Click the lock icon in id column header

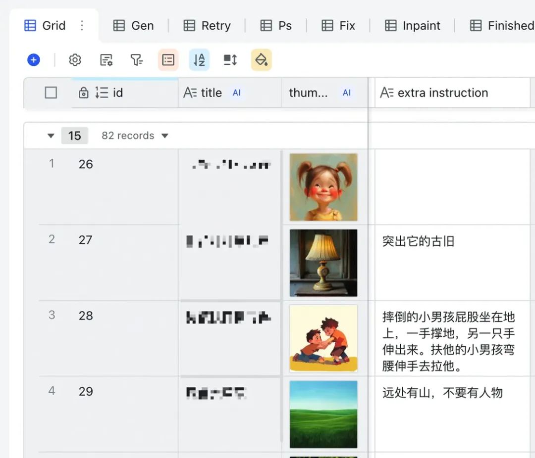tap(84, 92)
